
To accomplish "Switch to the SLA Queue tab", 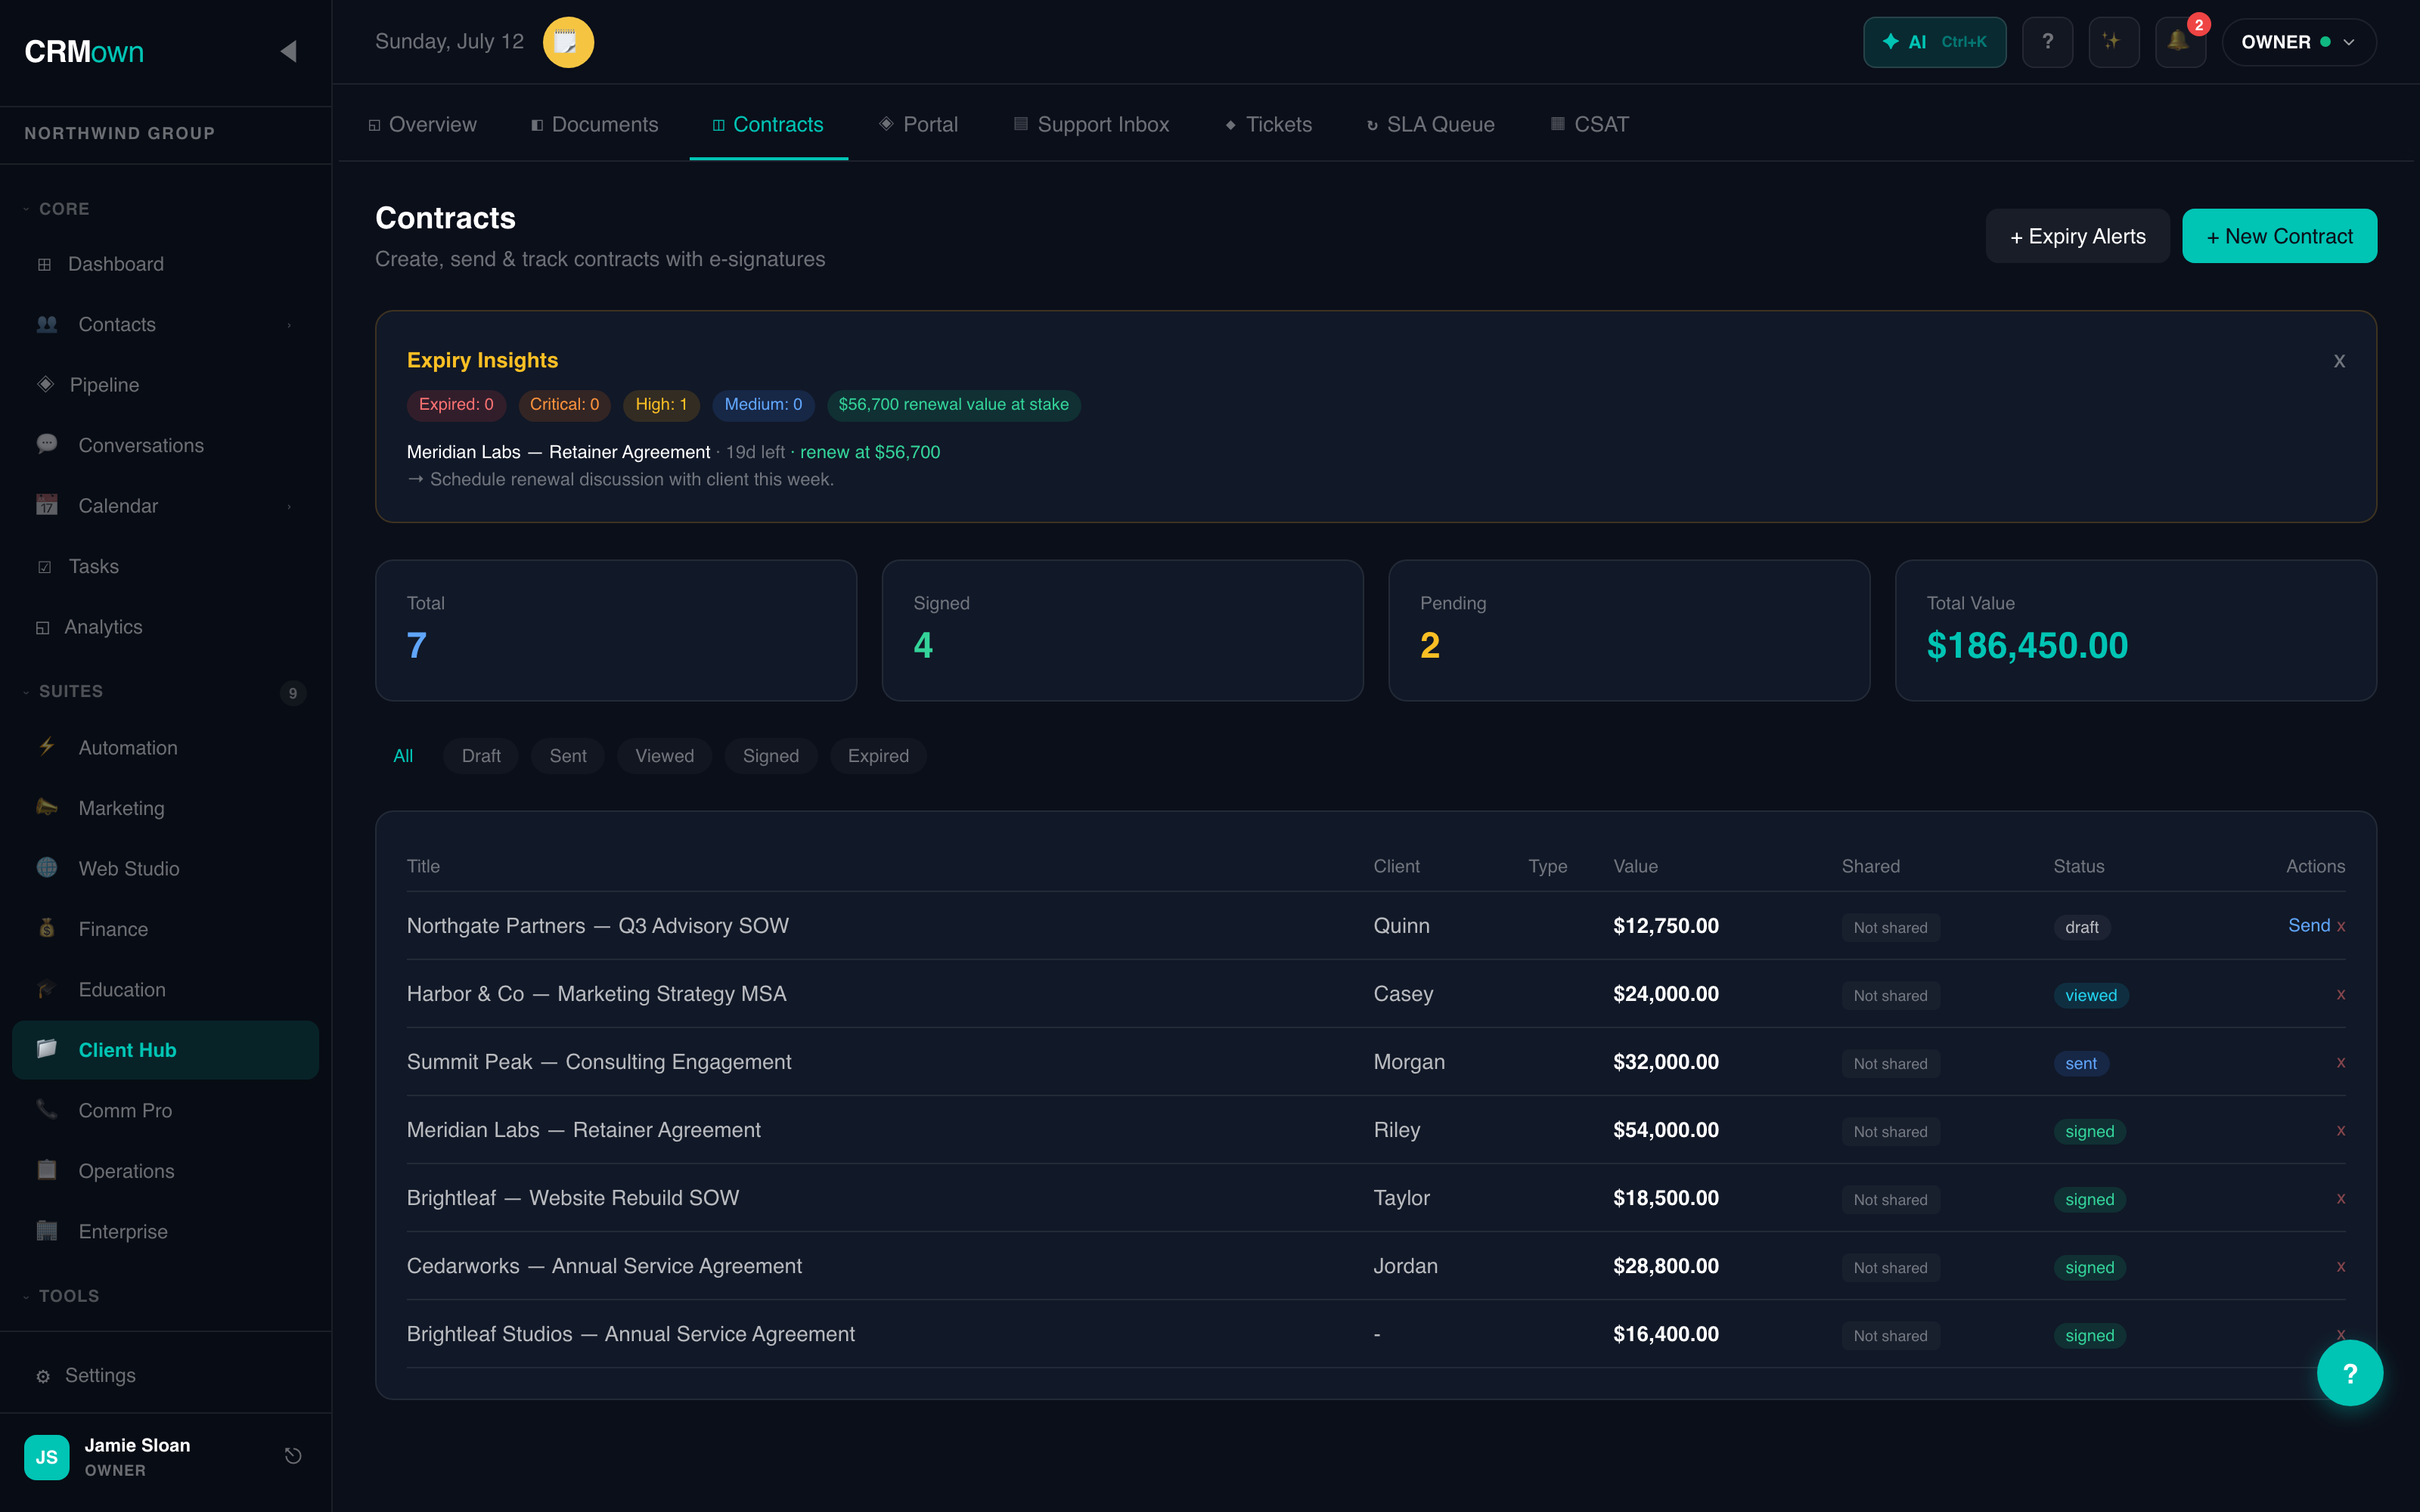I will (x=1431, y=124).
